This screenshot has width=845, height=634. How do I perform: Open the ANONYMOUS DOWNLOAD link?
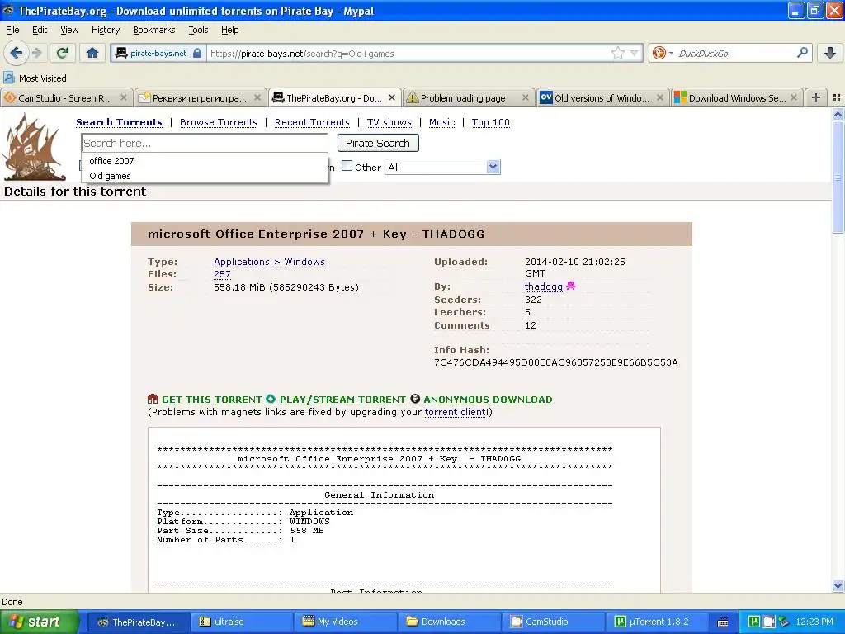click(488, 400)
